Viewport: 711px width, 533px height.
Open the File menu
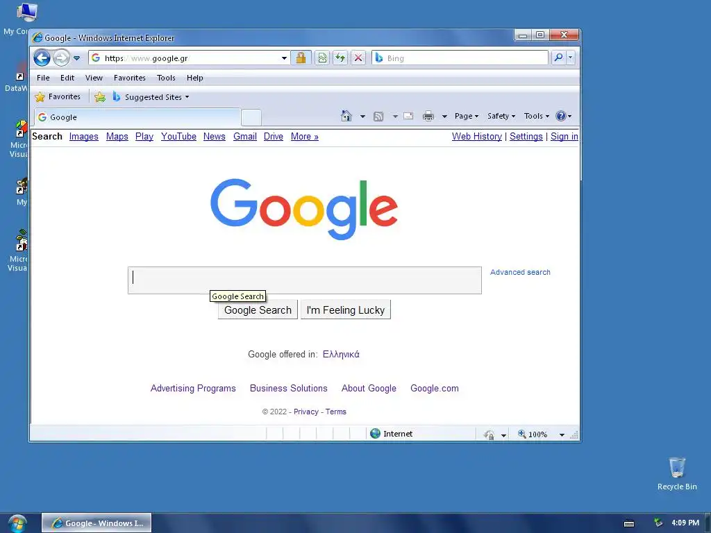(x=43, y=78)
